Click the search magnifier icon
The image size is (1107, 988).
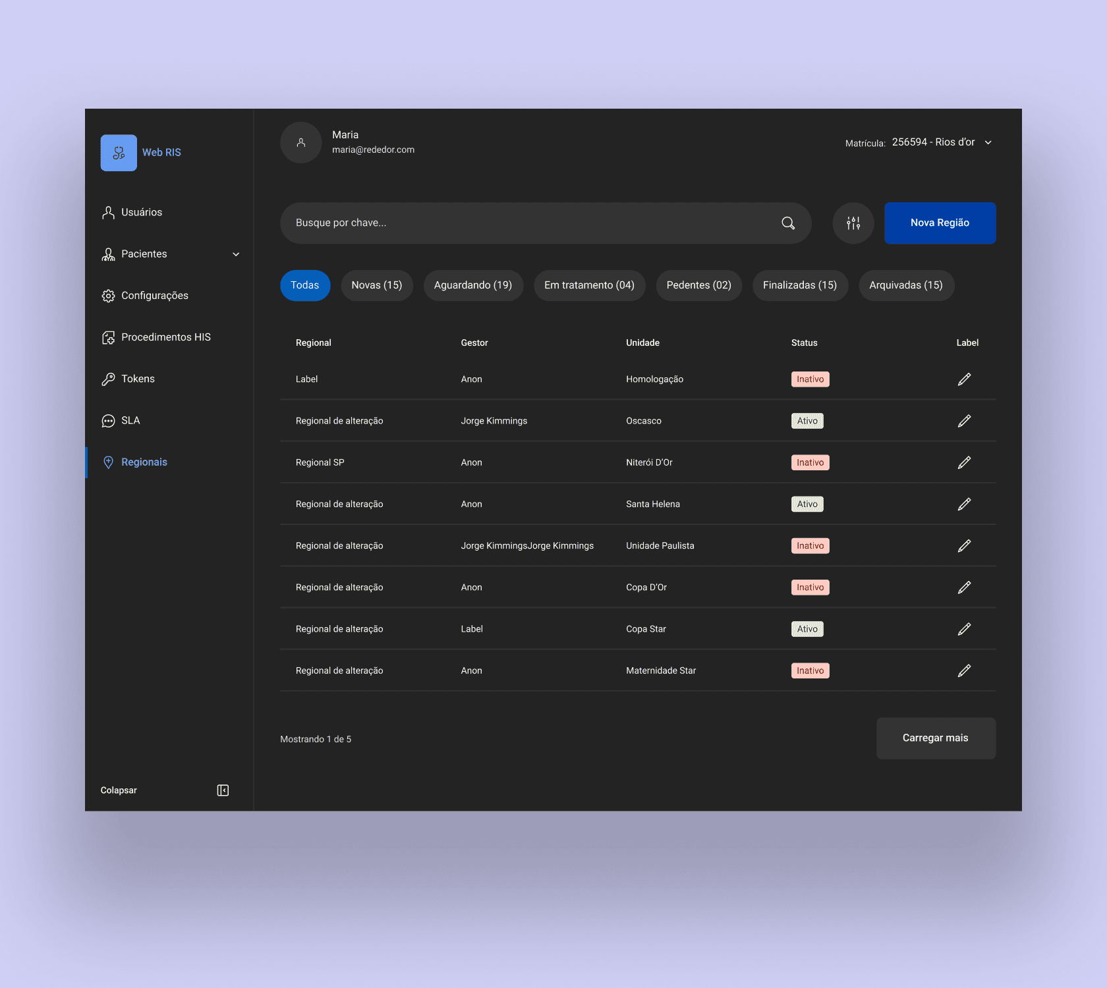(787, 223)
